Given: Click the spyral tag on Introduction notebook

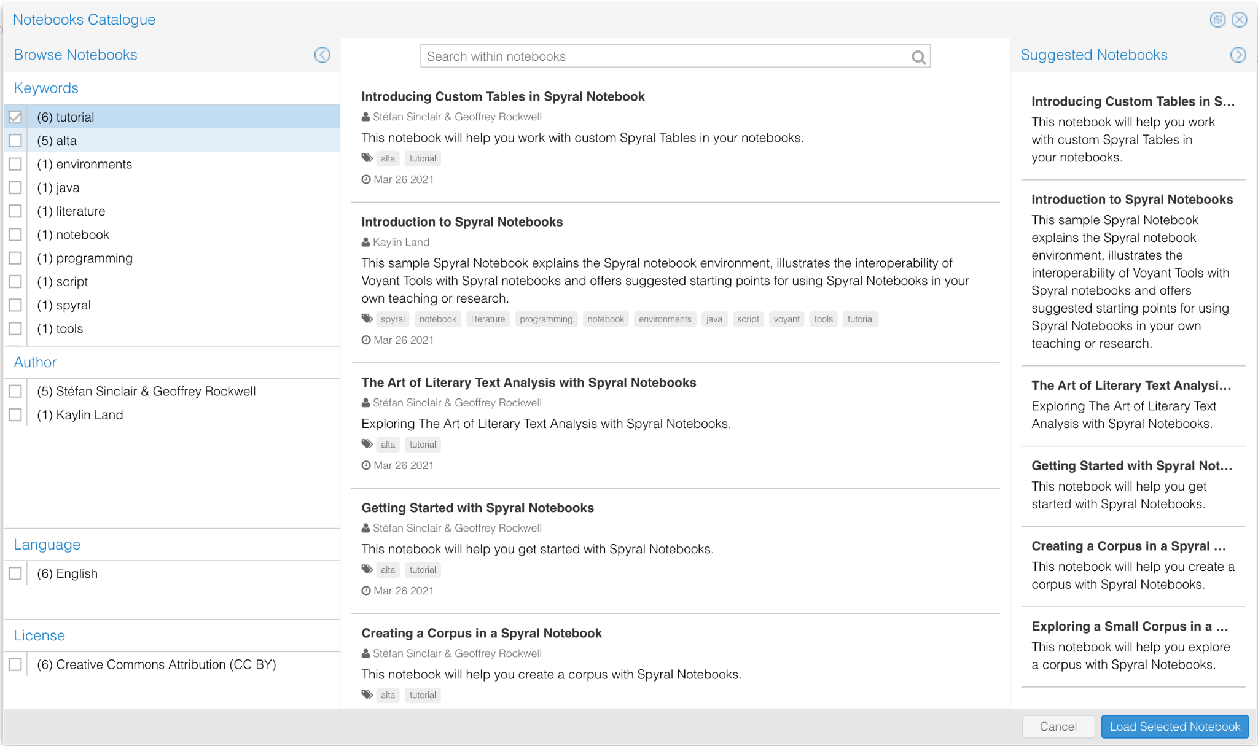Looking at the screenshot, I should tap(393, 319).
